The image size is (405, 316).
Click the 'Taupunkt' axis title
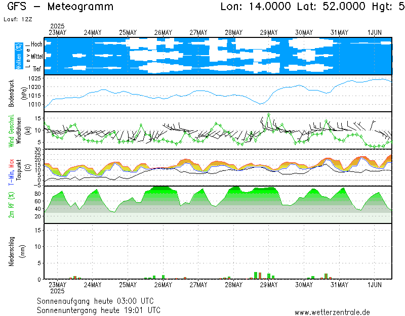click(19, 170)
